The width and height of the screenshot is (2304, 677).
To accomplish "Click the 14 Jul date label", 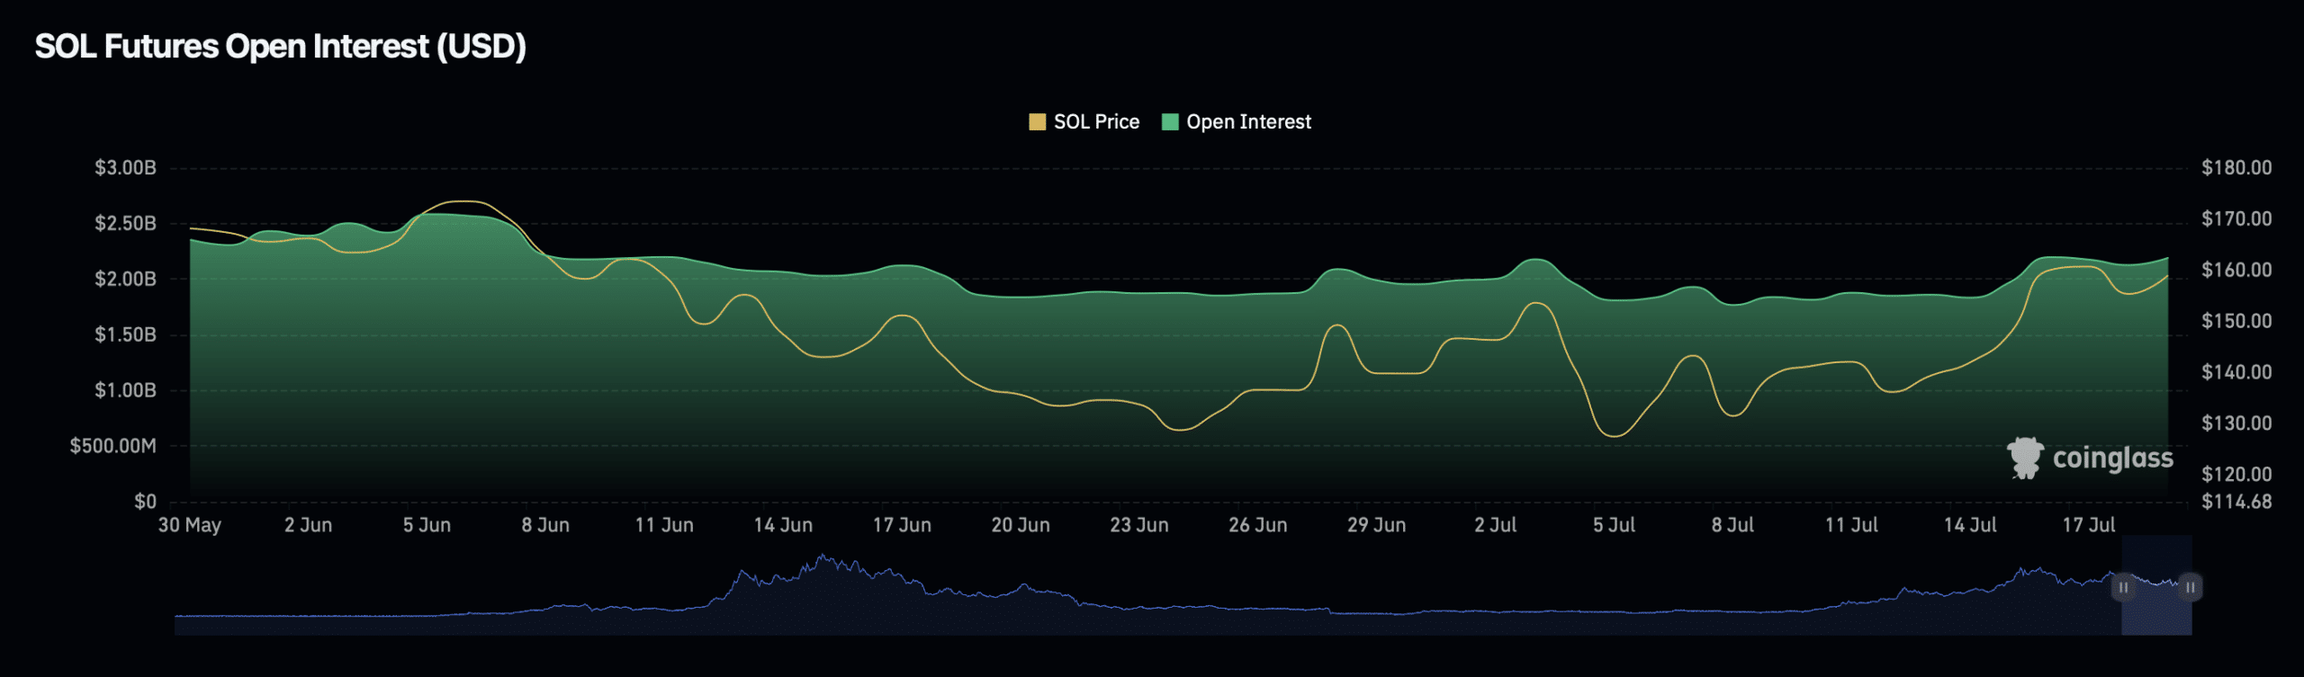I will (x=1971, y=525).
